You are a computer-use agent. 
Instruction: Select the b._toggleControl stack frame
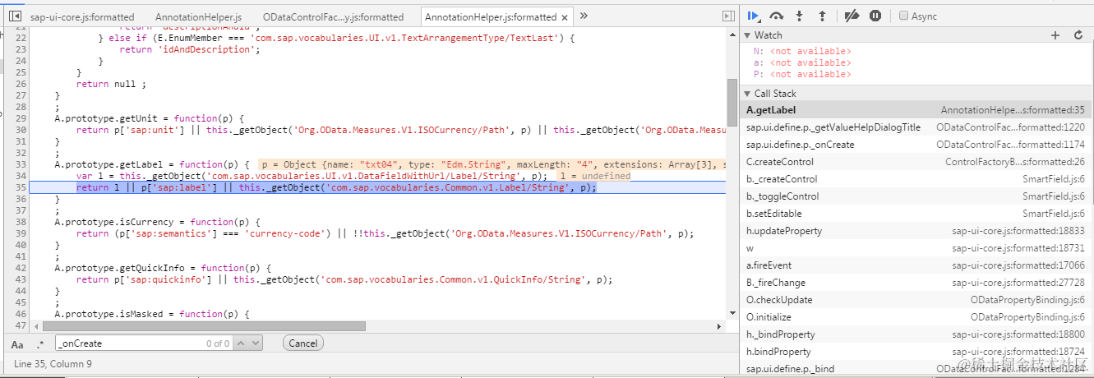(917, 196)
